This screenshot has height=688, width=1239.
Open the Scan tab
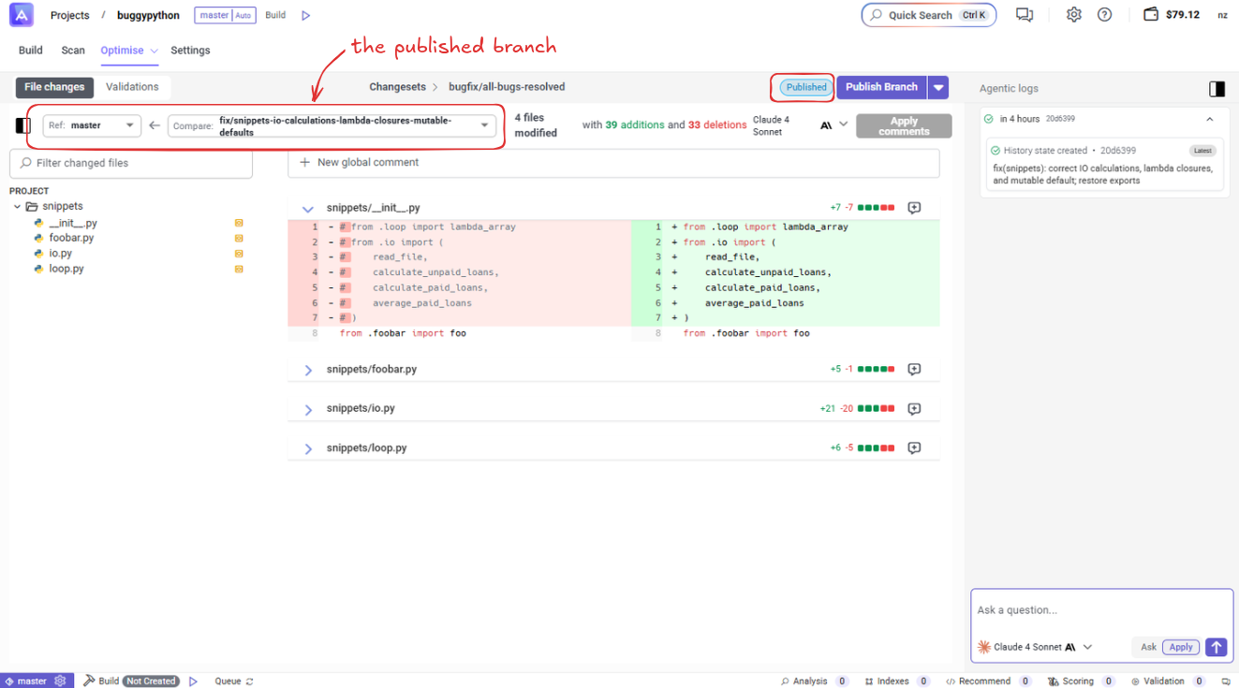pos(73,51)
